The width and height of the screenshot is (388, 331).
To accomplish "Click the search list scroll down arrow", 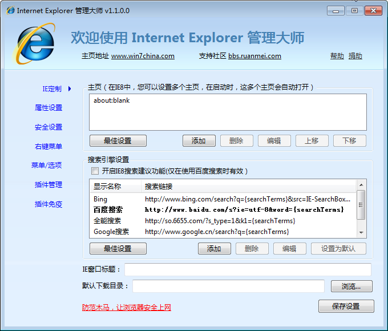I will click(x=361, y=232).
